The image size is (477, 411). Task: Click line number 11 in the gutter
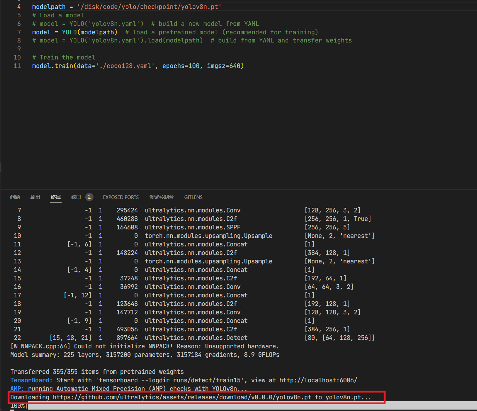click(x=17, y=66)
